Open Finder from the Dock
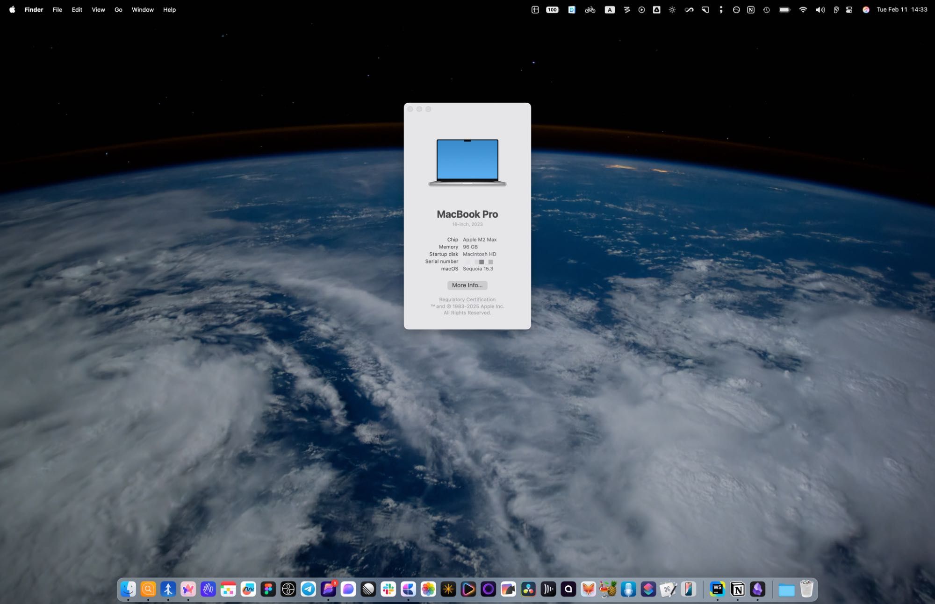Image resolution: width=935 pixels, height=604 pixels. 128,589
